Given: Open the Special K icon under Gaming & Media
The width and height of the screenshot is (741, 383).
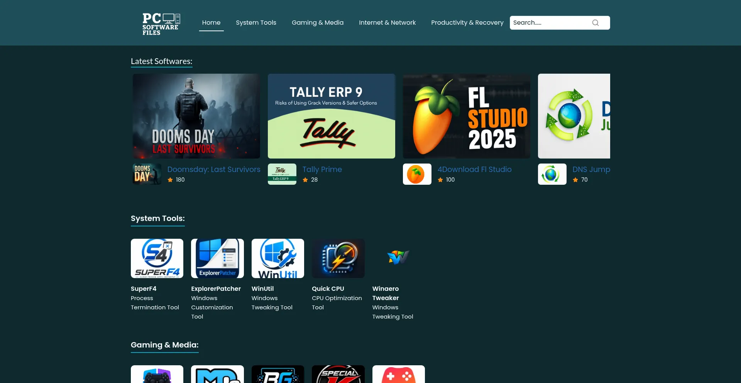Looking at the screenshot, I should pyautogui.click(x=338, y=374).
